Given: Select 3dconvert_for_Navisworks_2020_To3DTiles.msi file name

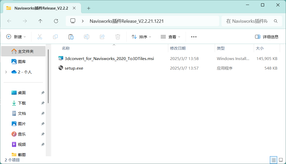Looking at the screenshot, I should point(109,59).
